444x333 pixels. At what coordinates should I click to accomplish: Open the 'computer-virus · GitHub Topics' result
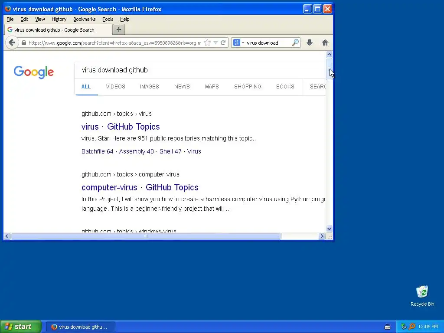140,187
